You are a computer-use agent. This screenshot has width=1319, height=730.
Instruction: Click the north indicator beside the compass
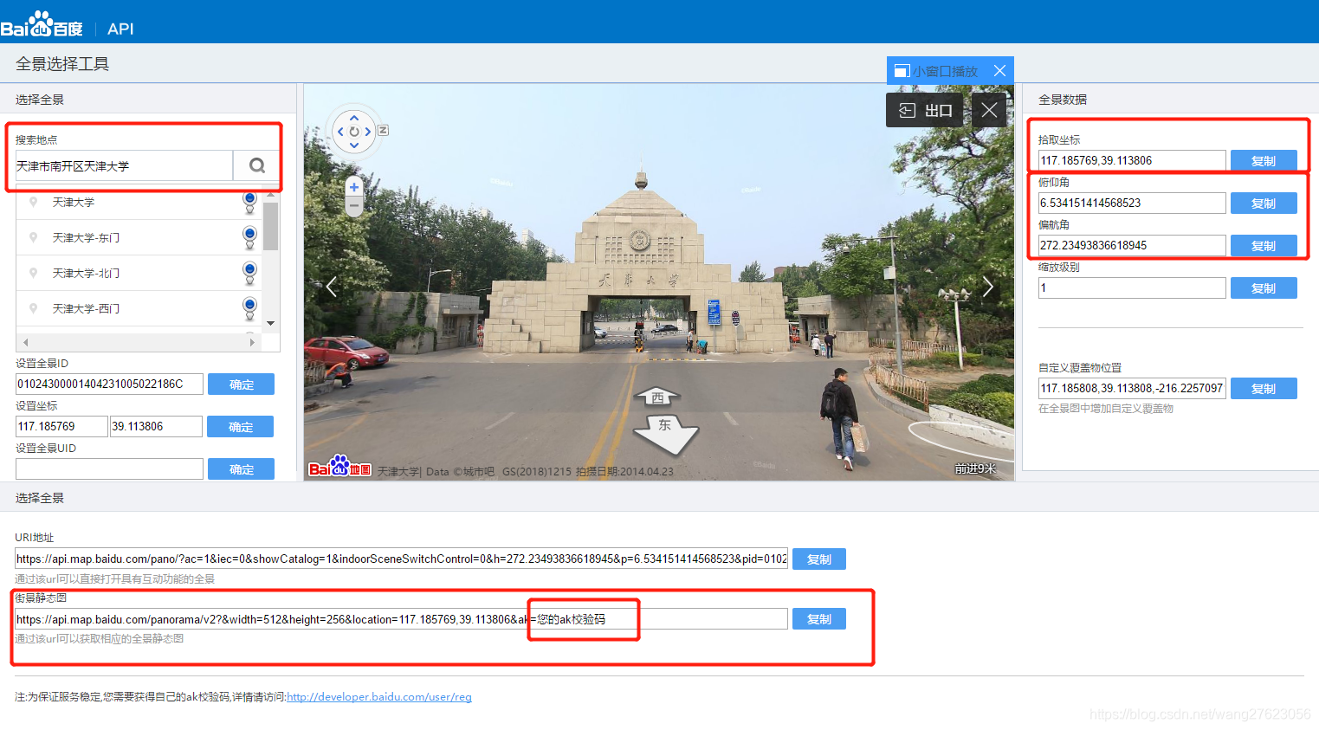click(383, 131)
